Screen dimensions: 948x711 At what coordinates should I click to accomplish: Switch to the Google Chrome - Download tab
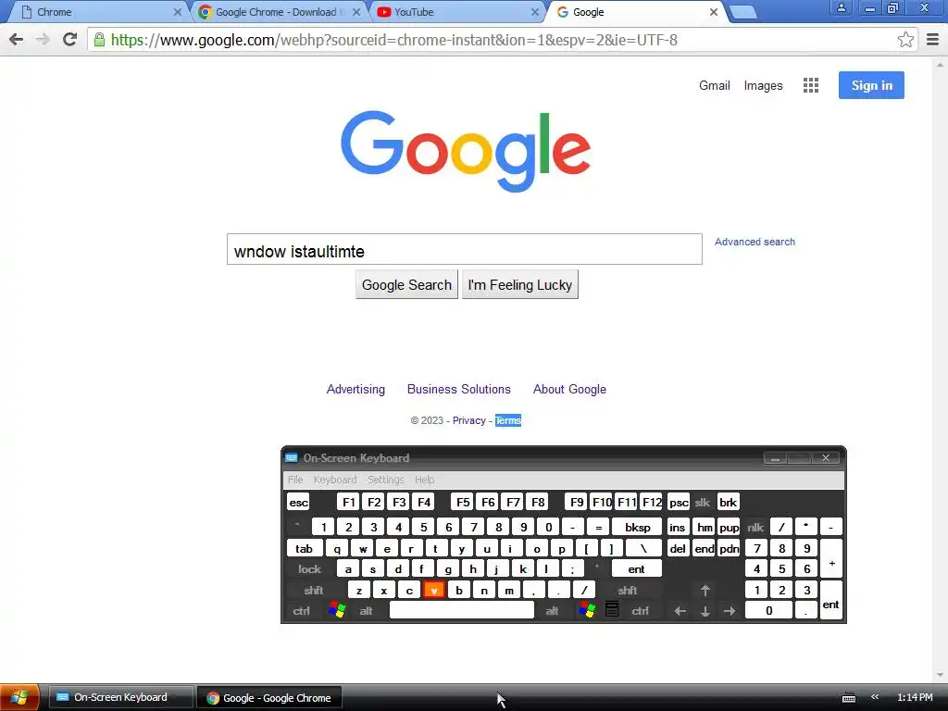pyautogui.click(x=278, y=12)
